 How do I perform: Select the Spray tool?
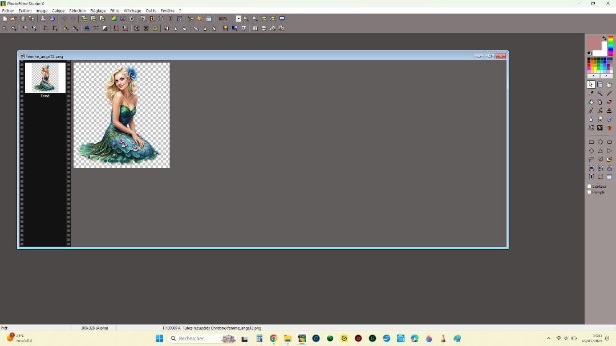tap(600, 102)
